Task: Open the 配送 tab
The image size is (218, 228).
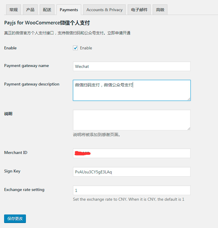Action: 47,10
